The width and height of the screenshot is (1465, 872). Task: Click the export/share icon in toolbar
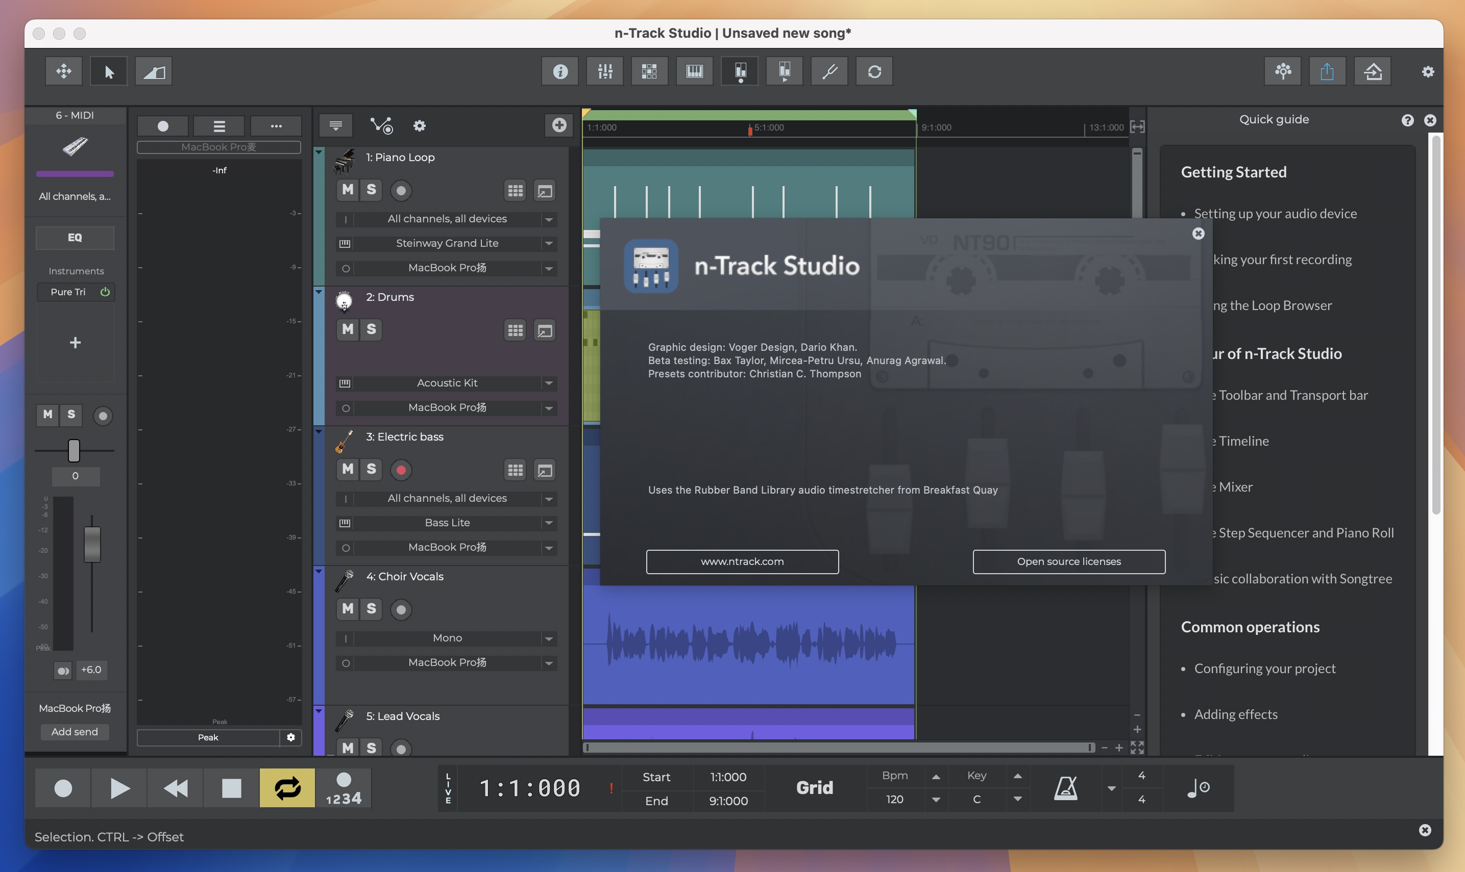(x=1328, y=70)
